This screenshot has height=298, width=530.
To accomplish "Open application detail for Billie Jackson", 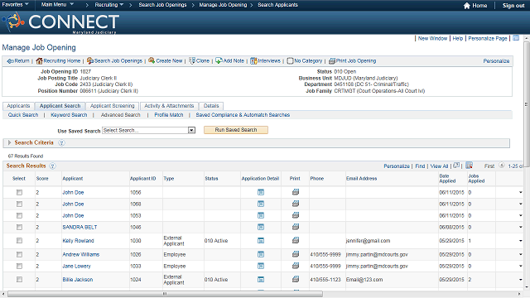I will [261, 280].
